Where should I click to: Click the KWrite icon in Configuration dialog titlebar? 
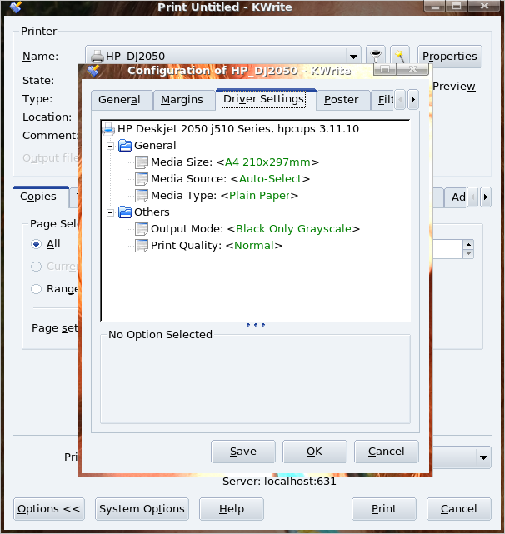point(93,71)
